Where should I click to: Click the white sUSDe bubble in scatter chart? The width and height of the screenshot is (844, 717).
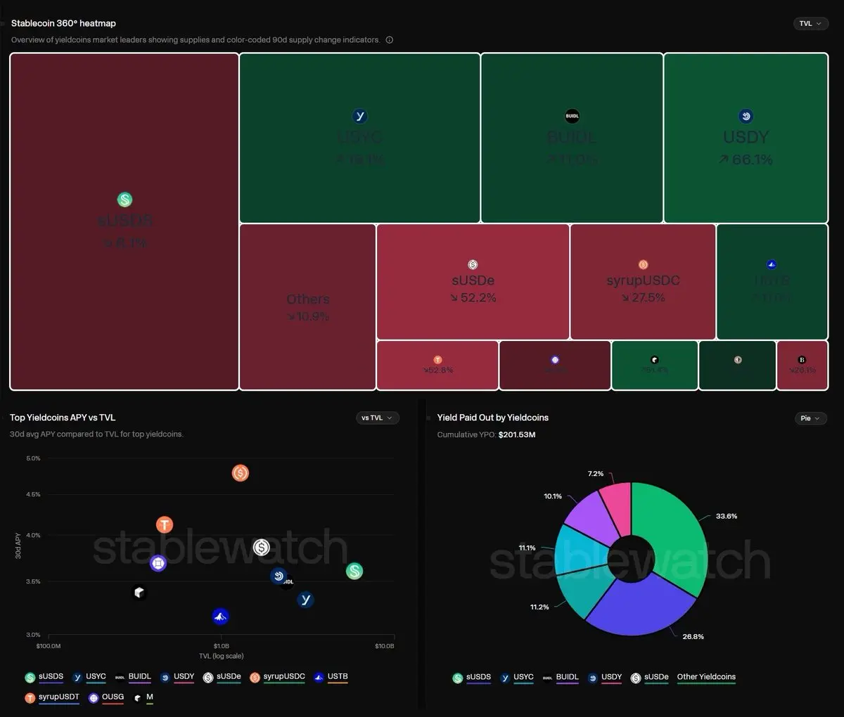(262, 547)
